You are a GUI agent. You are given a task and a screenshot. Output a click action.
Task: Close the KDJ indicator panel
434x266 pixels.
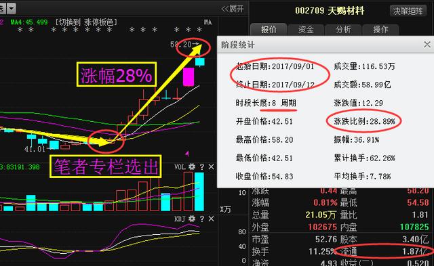(211, 219)
